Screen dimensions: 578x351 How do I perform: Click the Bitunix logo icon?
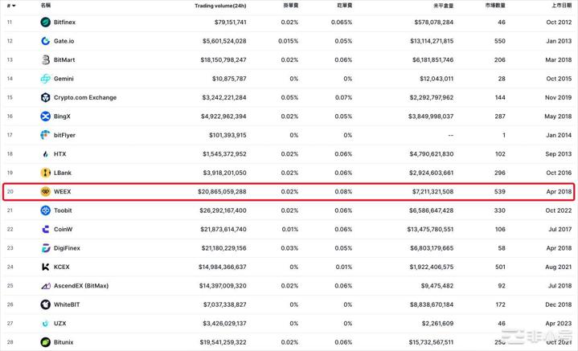pos(45,342)
